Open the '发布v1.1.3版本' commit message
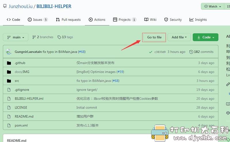Viewport: 230px width, 142px height. (x=88, y=125)
